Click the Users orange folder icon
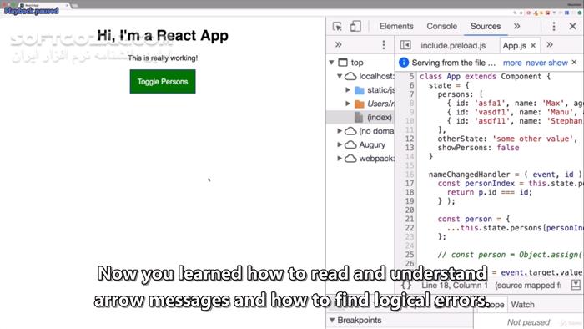 click(359, 104)
